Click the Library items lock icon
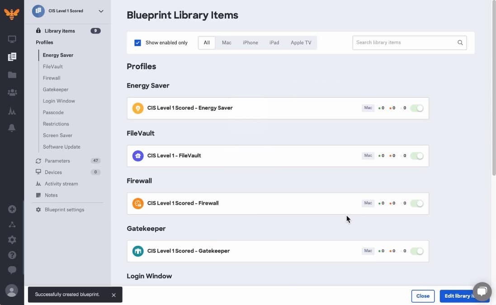The image size is (496, 305). [x=38, y=31]
